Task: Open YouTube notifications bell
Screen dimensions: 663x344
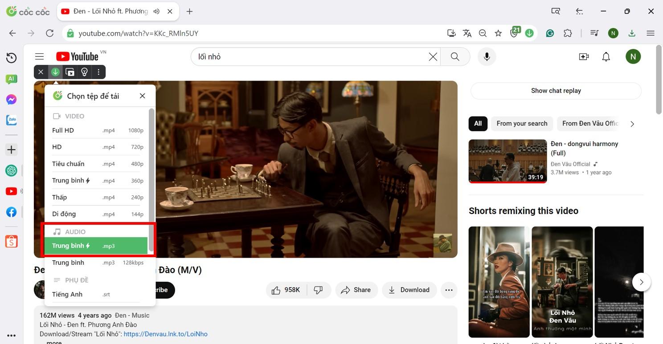Action: [606, 57]
